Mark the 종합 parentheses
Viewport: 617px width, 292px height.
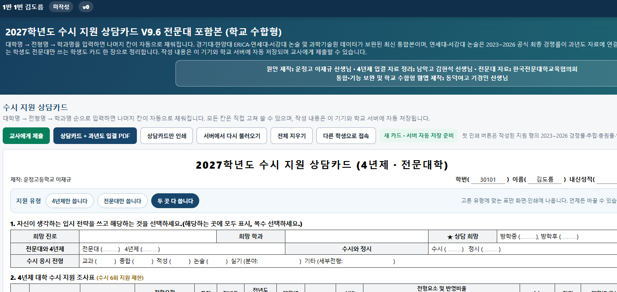click(142, 261)
